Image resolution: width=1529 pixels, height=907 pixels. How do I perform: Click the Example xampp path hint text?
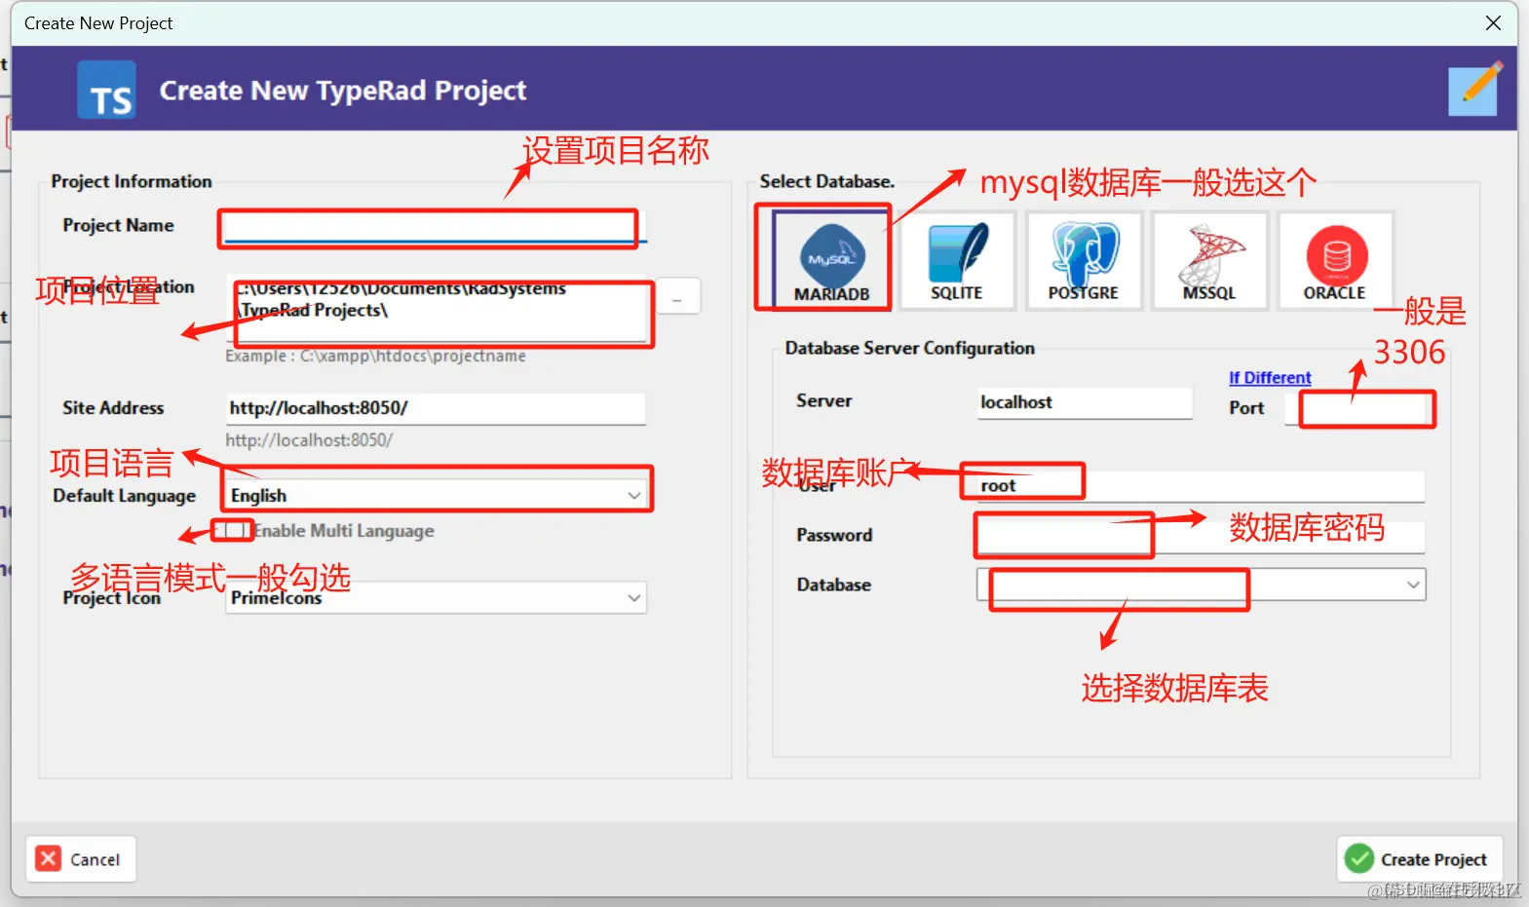[375, 357]
